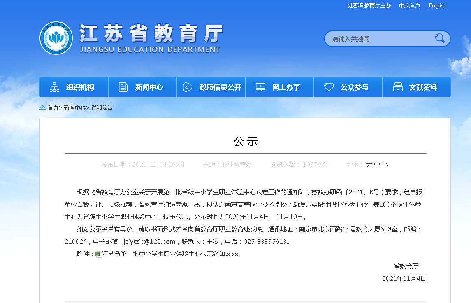This screenshot has width=471, height=303.
Task: Click the keyword search input field
Action: pyautogui.click(x=380, y=39)
